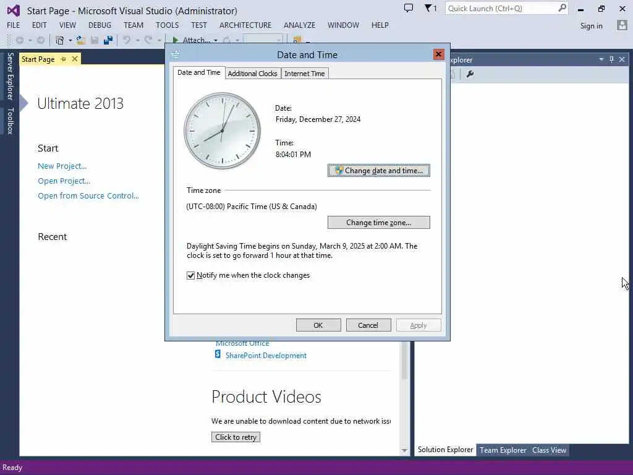Click the analog clock face

222,131
